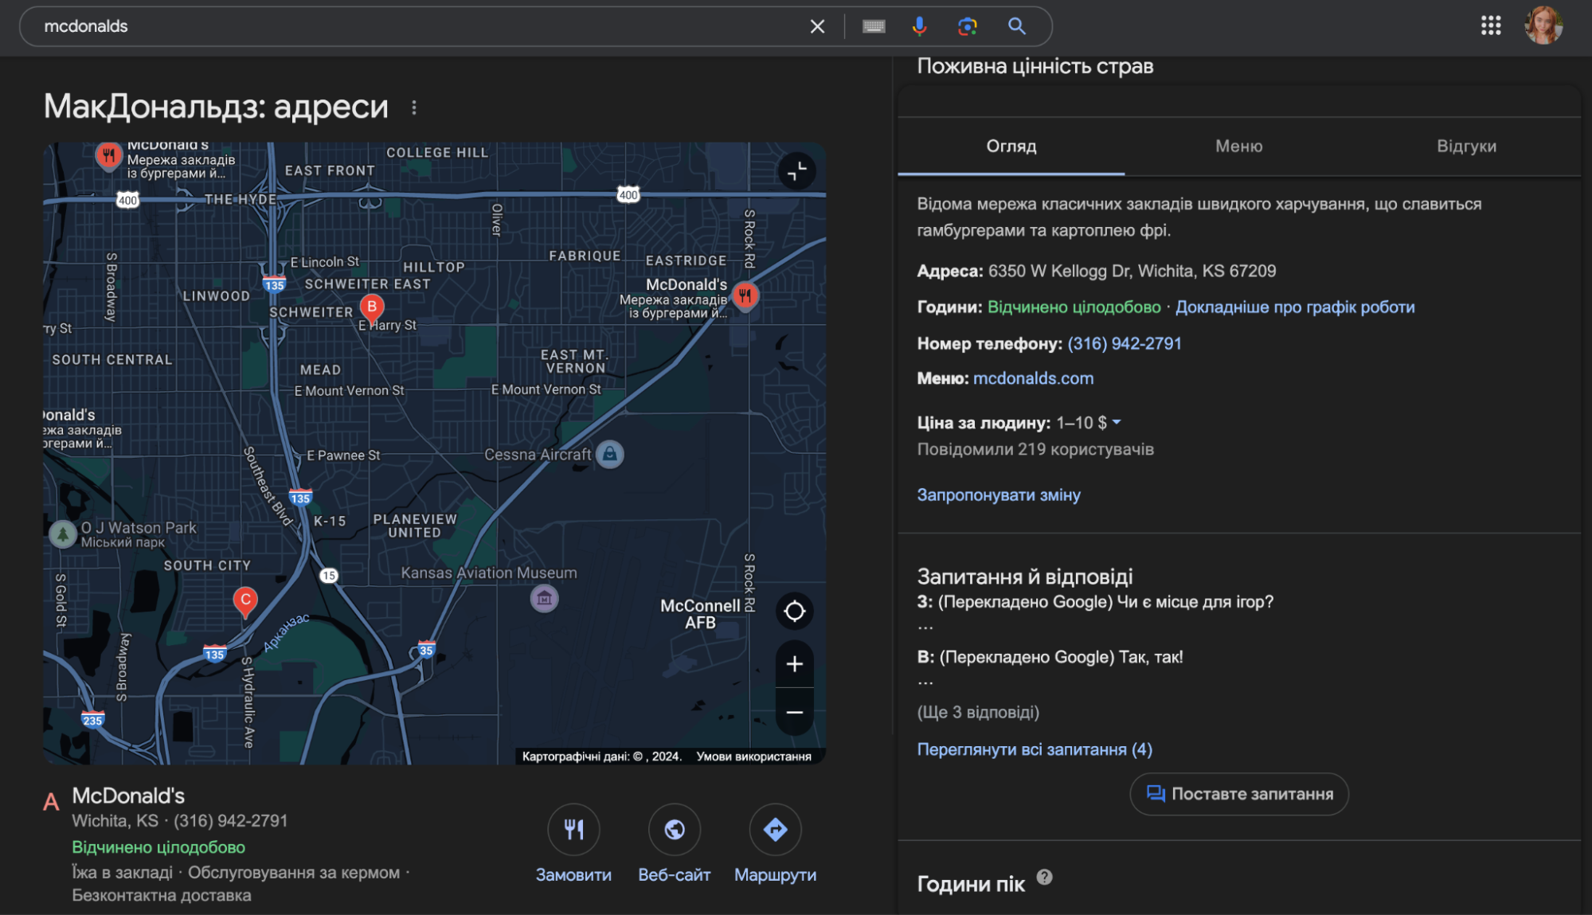
Task: Click Відчинено цілодобово under result A
Action: pyautogui.click(x=158, y=847)
